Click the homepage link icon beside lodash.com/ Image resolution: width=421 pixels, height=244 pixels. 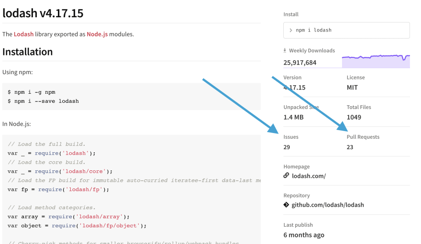coord(286,176)
